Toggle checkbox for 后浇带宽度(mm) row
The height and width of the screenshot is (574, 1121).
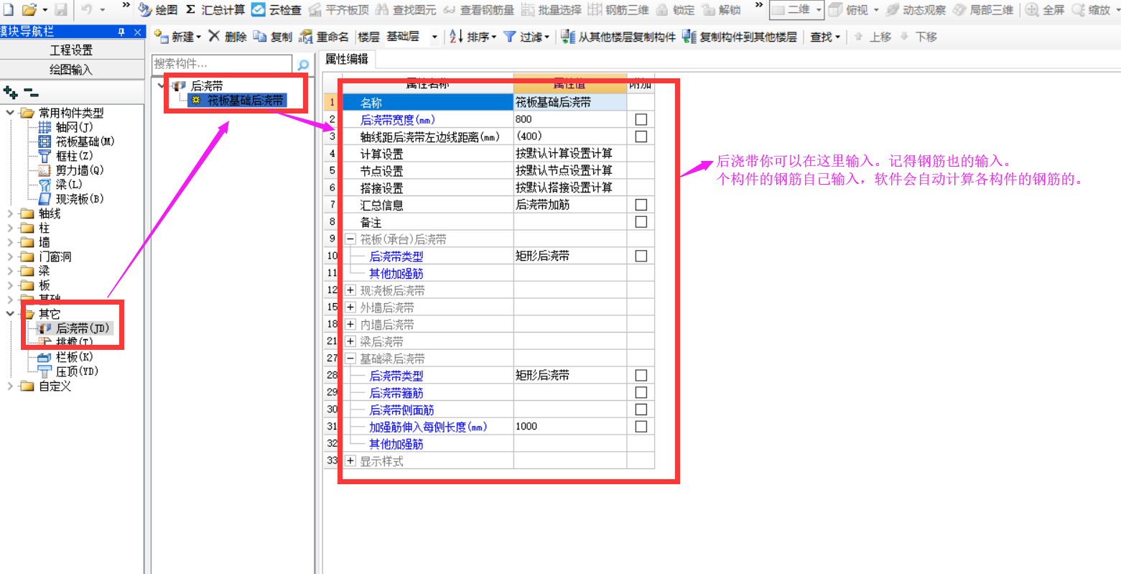point(641,119)
